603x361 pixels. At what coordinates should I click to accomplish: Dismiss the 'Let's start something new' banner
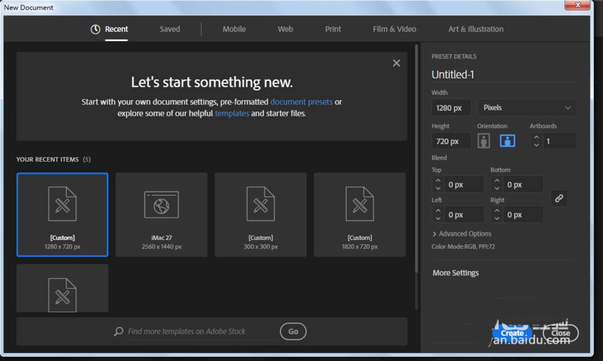(x=397, y=63)
